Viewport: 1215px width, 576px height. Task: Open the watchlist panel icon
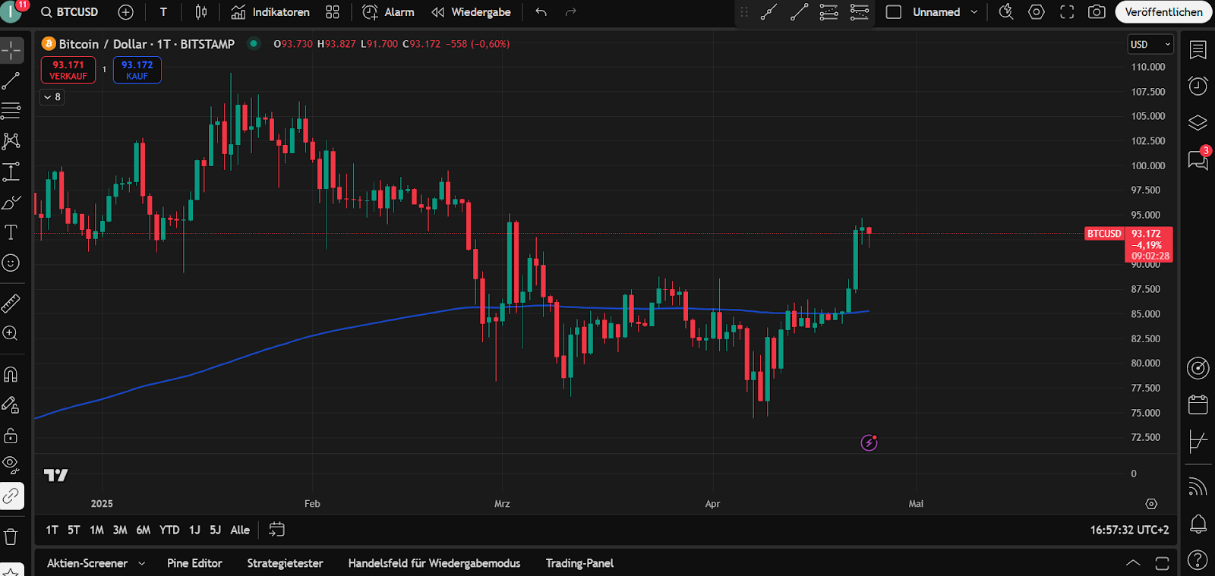(x=1198, y=50)
